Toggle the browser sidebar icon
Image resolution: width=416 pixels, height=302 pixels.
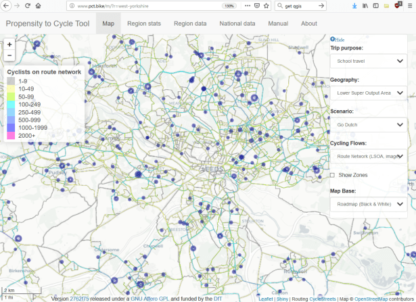click(x=375, y=5)
